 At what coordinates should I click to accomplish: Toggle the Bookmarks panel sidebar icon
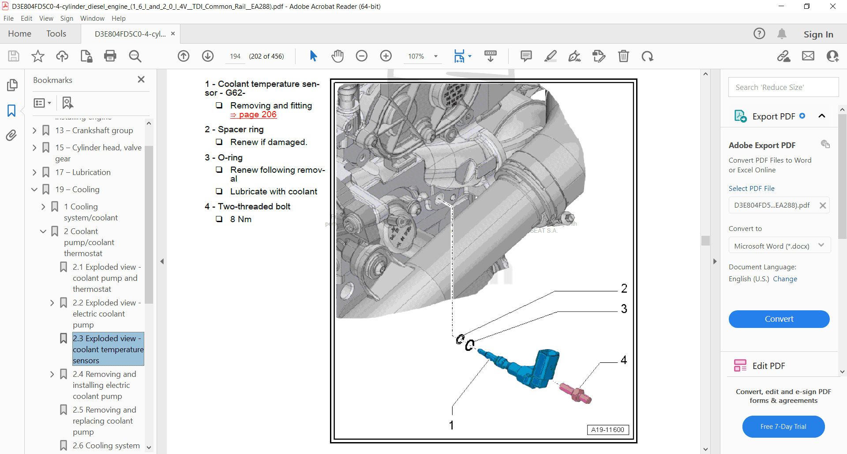[11, 110]
